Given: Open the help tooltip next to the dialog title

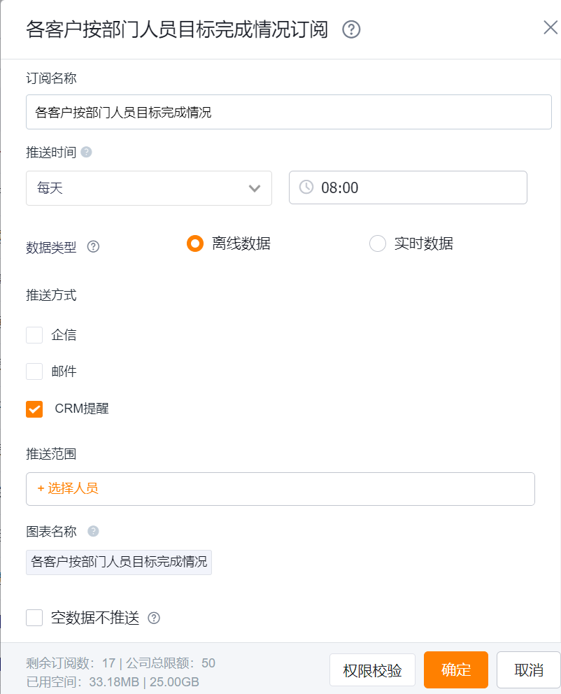Looking at the screenshot, I should point(352,29).
